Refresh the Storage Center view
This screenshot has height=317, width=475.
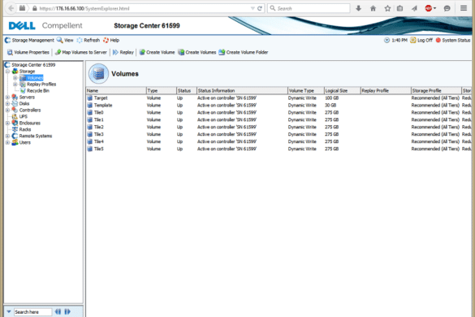click(89, 40)
